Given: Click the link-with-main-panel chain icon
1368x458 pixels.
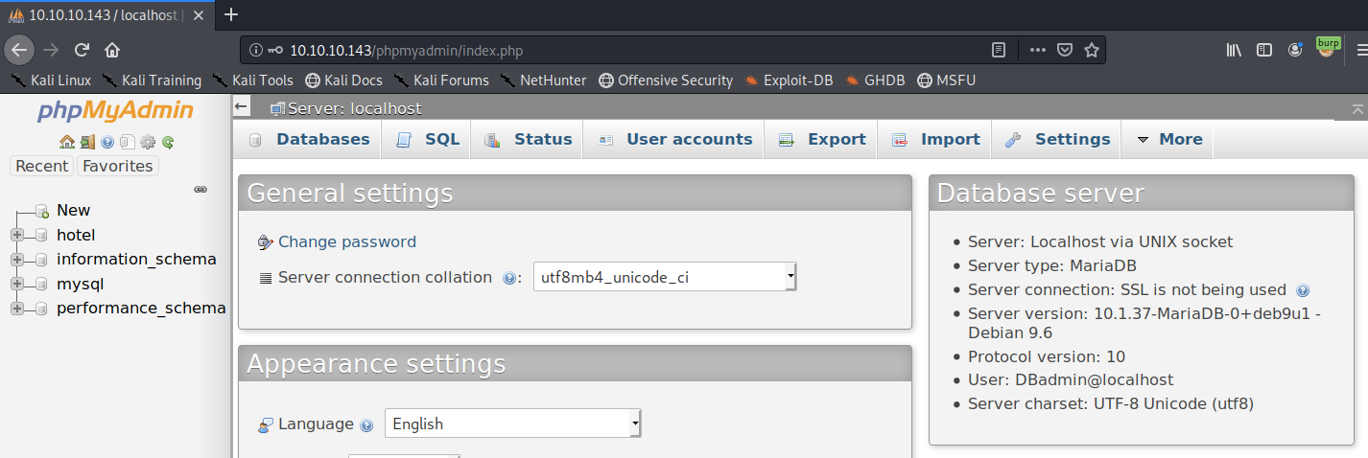Looking at the screenshot, I should click(x=200, y=190).
